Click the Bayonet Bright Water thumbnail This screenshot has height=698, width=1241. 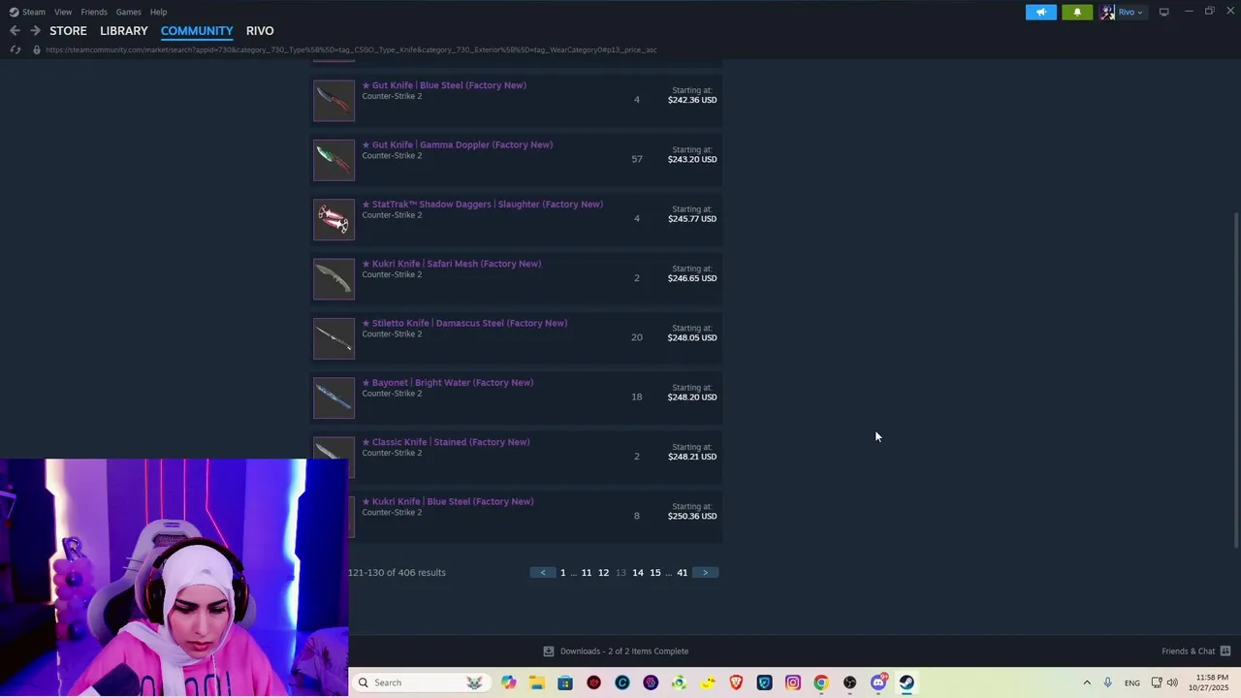pos(334,397)
